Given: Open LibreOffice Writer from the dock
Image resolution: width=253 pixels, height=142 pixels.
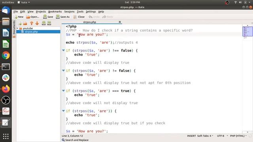Looking at the screenshot, I should [6, 33].
